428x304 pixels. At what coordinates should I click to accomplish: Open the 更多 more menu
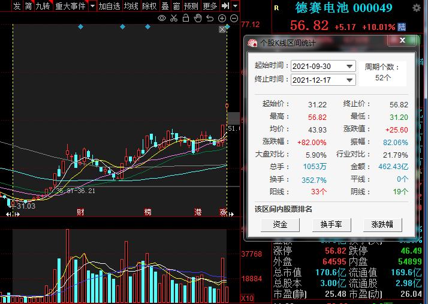point(210,6)
